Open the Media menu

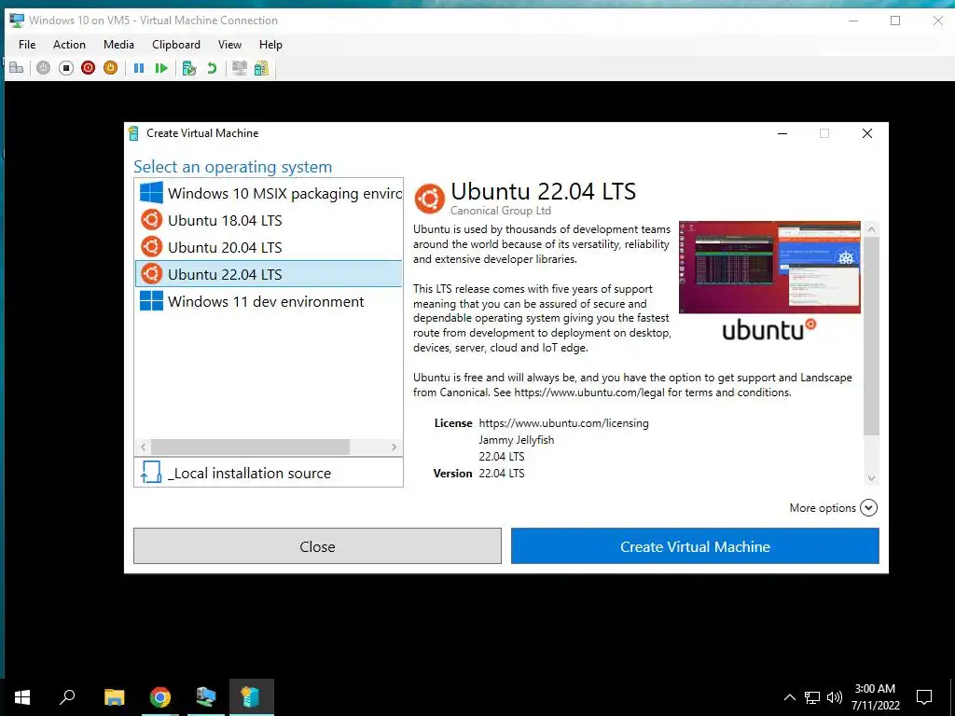pos(118,45)
